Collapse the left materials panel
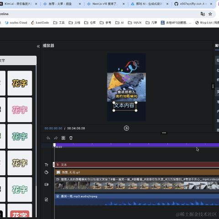The width and height of the screenshot is (219, 219). point(38,46)
